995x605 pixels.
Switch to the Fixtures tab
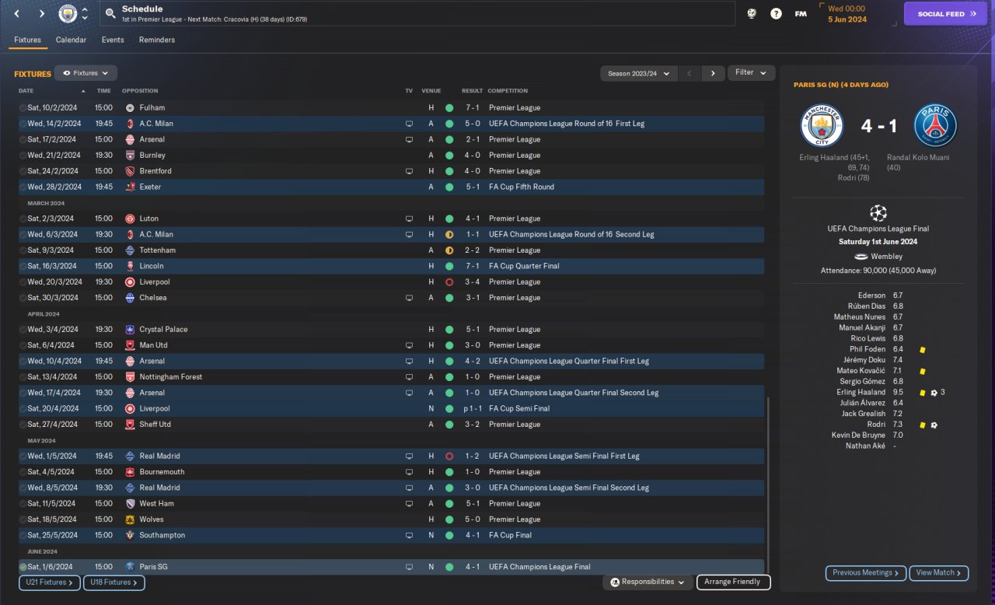[27, 40]
